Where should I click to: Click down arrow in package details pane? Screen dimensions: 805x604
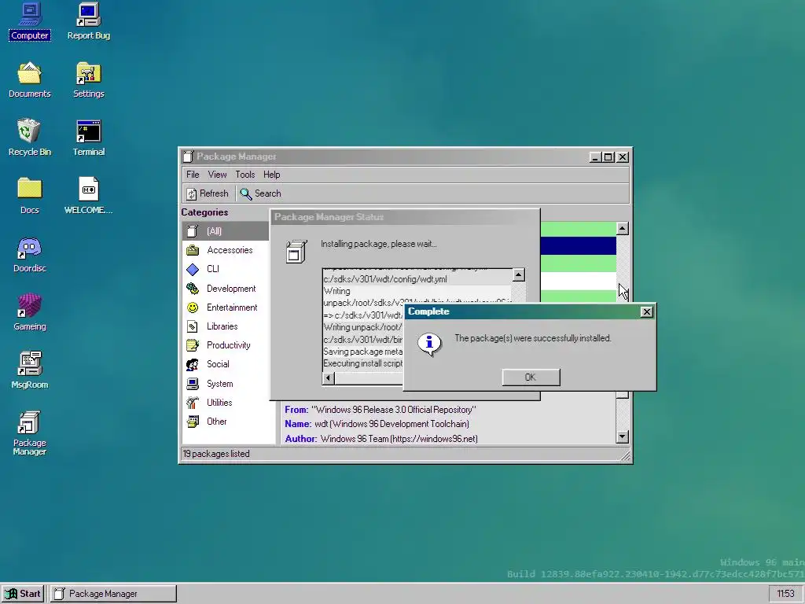point(623,437)
